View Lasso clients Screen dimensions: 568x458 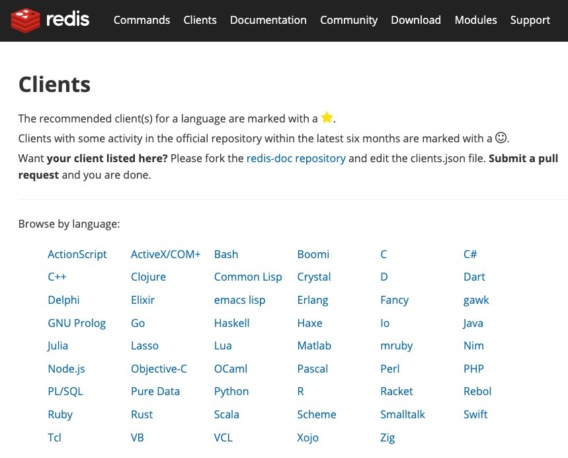pyautogui.click(x=145, y=345)
